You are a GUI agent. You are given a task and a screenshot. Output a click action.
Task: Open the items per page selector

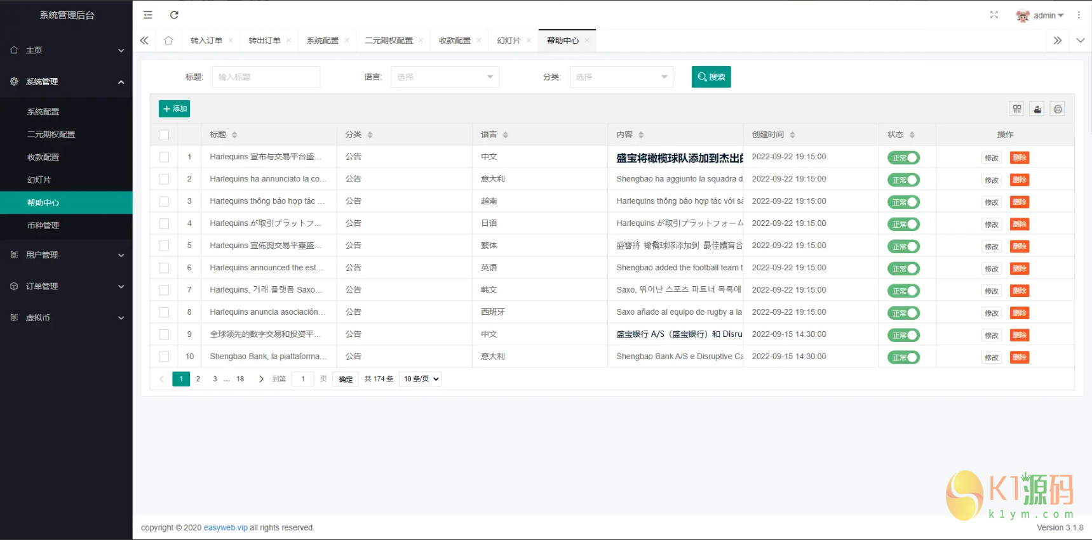point(421,379)
